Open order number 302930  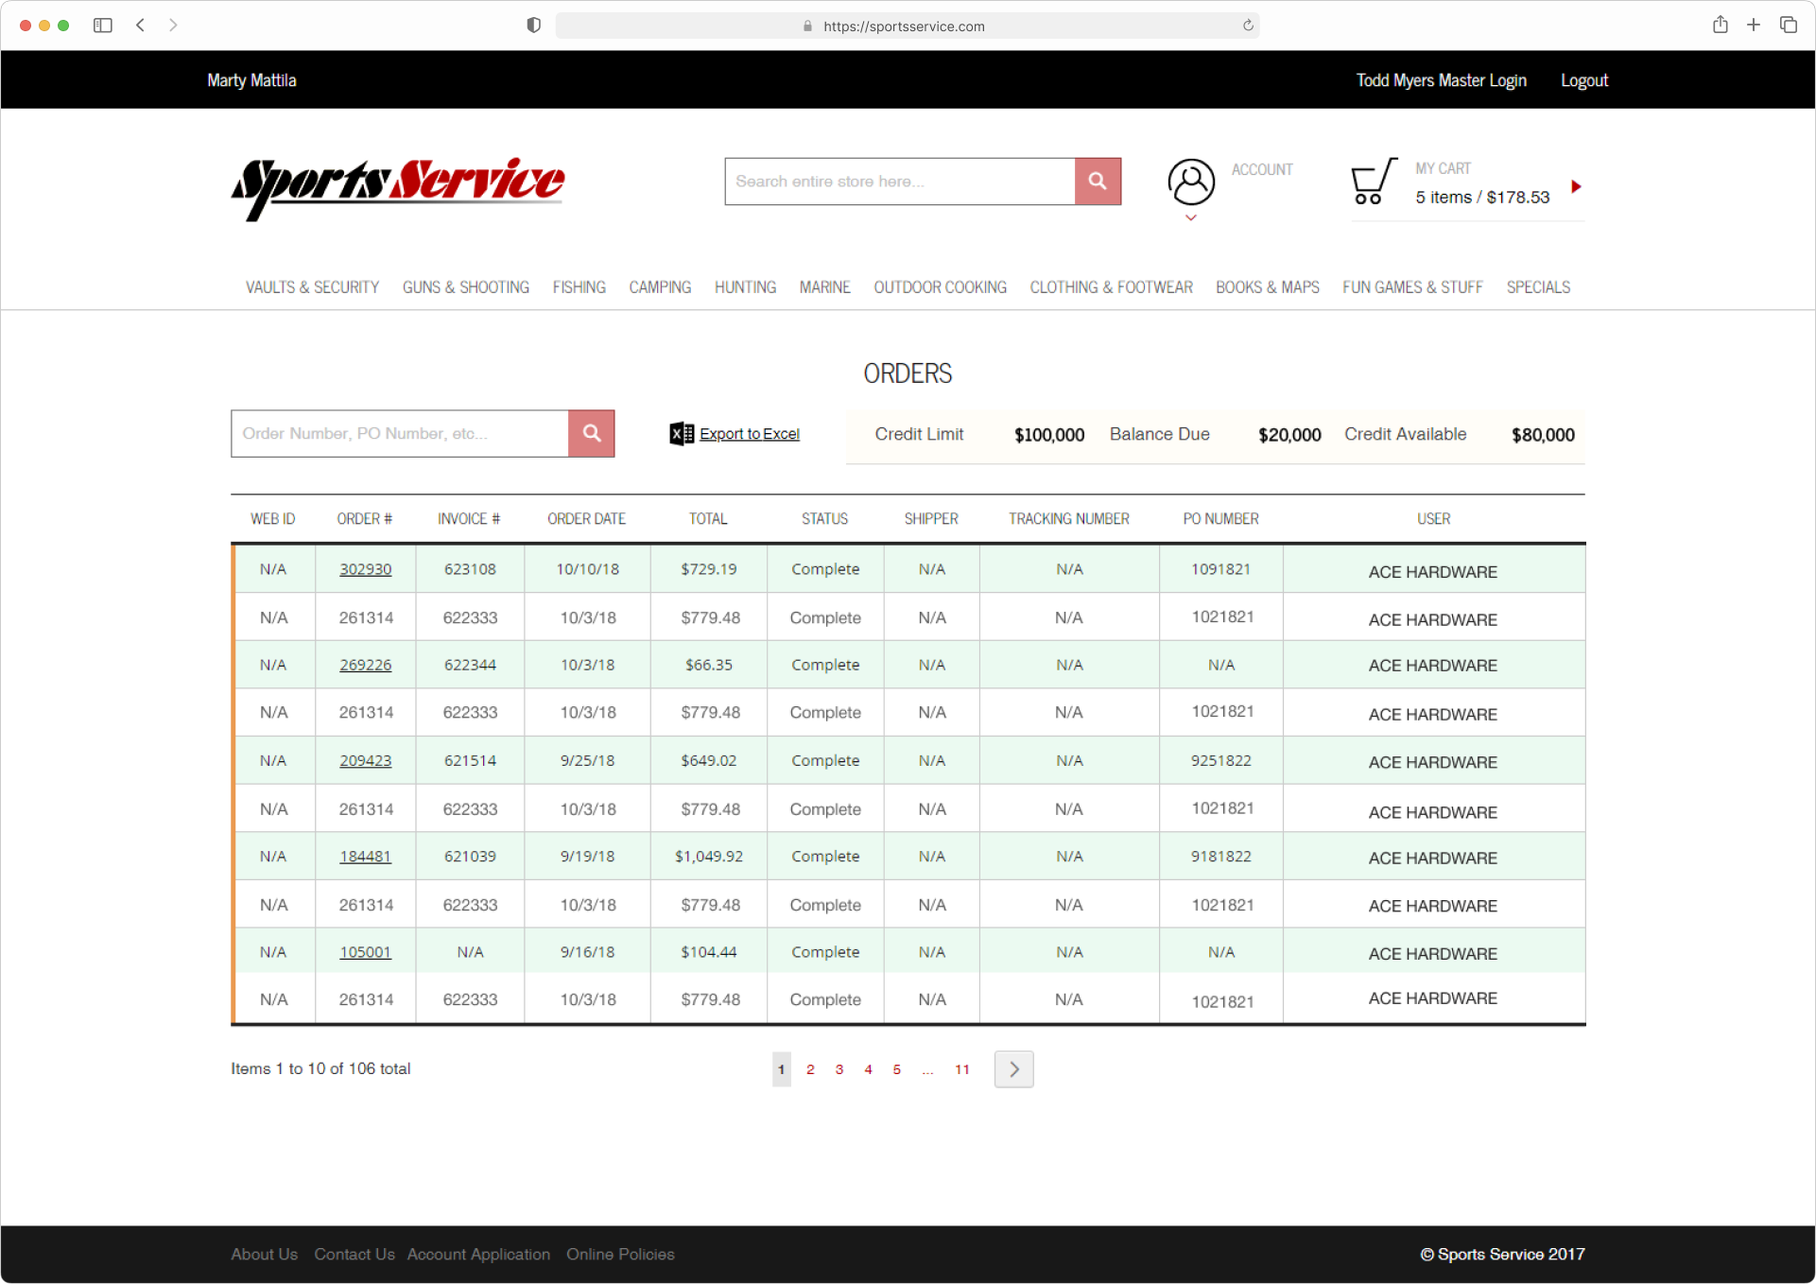coord(365,569)
